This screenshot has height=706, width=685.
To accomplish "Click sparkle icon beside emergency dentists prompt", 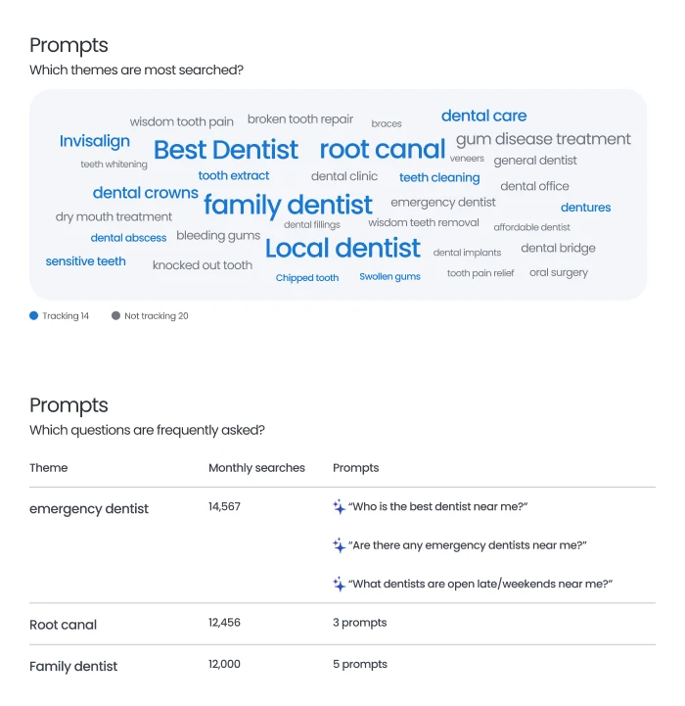I will click(x=340, y=545).
